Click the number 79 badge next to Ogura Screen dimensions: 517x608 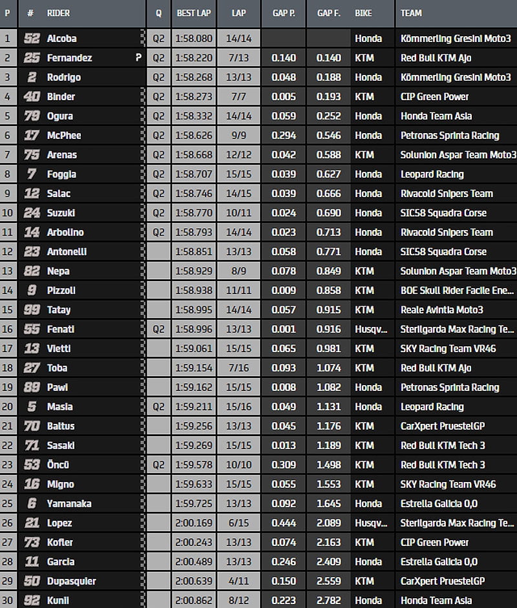tap(31, 116)
